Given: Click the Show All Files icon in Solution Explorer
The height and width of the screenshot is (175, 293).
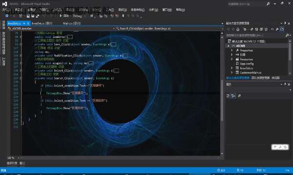Looking at the screenshot, I should (266, 29).
